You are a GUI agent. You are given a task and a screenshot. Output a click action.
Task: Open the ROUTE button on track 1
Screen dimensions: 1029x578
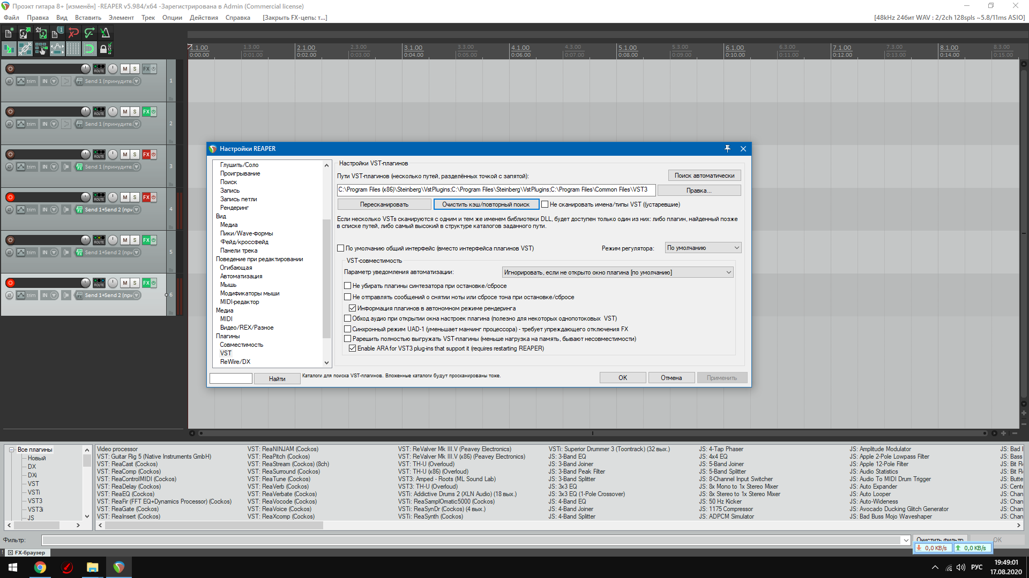click(x=99, y=69)
